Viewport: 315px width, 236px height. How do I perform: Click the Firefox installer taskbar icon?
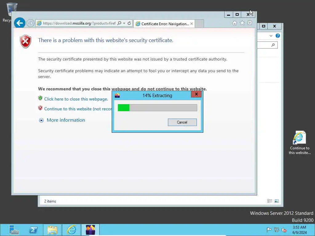90,230
